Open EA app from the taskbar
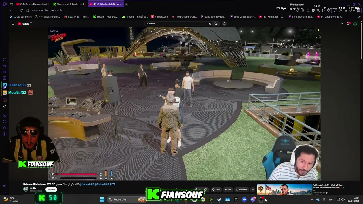363x204 pixels. point(244,199)
